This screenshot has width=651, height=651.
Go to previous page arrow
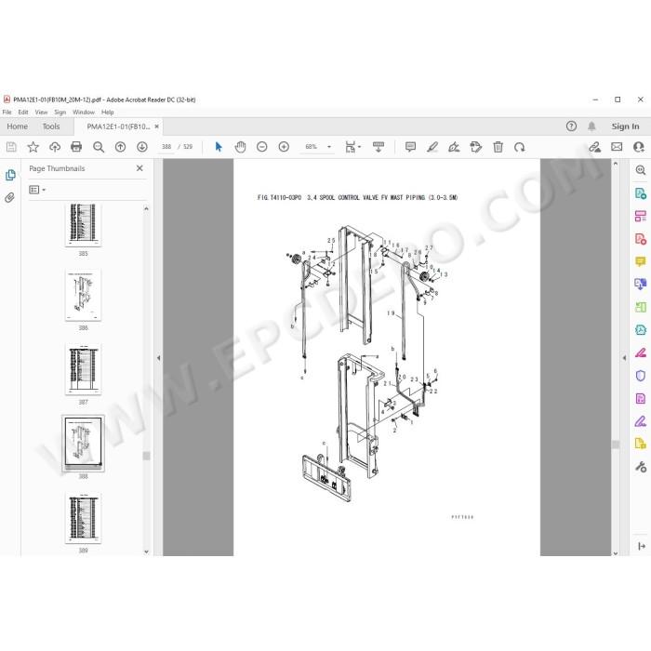[x=120, y=147]
